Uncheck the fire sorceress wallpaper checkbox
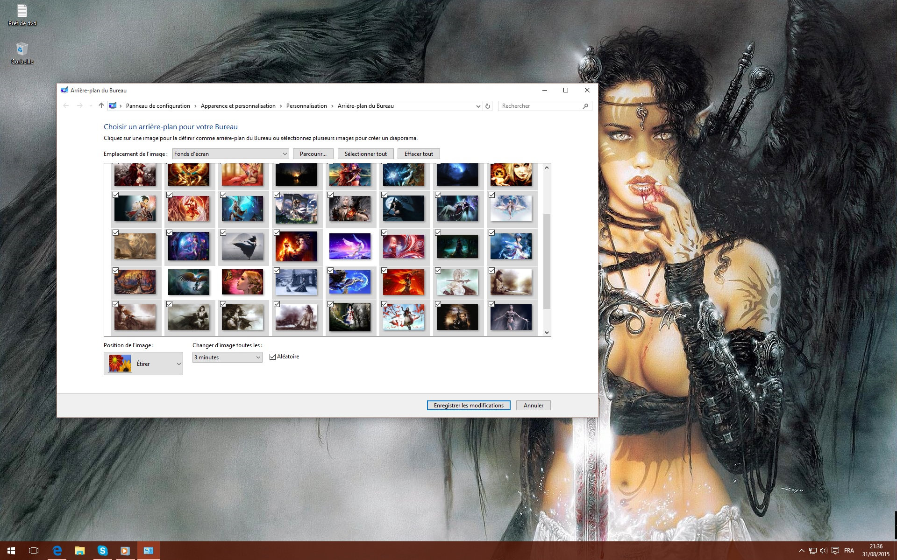The width and height of the screenshot is (897, 560). point(277,232)
